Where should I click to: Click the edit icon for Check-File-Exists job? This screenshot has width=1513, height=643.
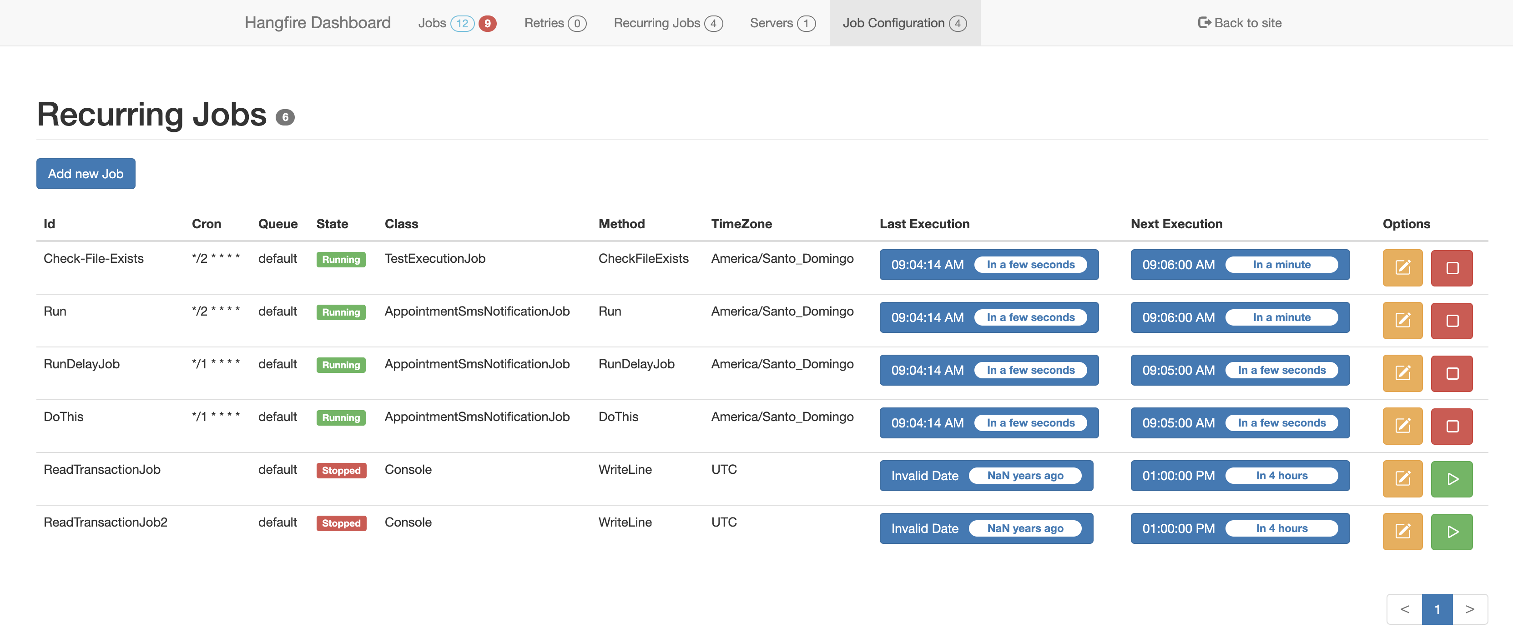pyautogui.click(x=1402, y=266)
